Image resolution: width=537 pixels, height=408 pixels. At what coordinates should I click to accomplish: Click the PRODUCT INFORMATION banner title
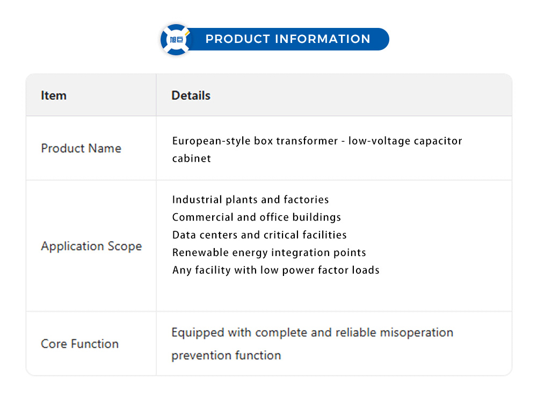[x=288, y=39]
